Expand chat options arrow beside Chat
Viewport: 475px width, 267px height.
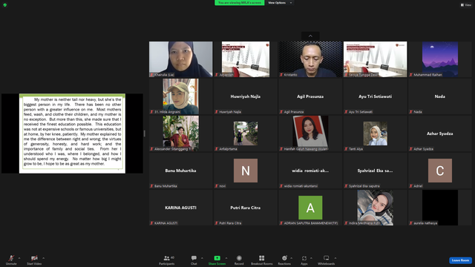202,258
